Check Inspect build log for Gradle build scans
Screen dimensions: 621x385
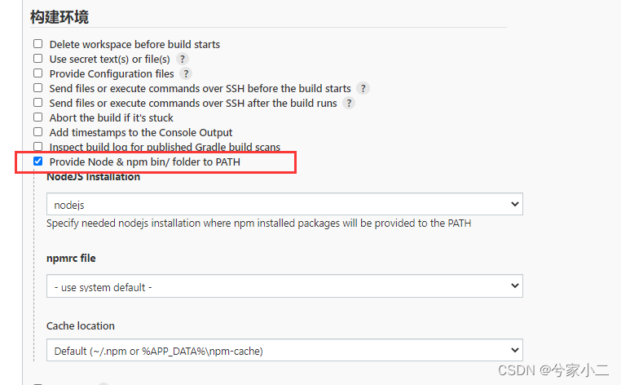[x=38, y=146]
